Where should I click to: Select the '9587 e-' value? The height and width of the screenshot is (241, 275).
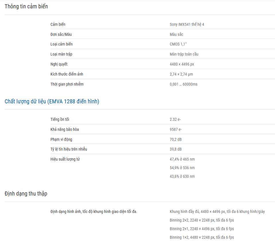tap(175, 129)
